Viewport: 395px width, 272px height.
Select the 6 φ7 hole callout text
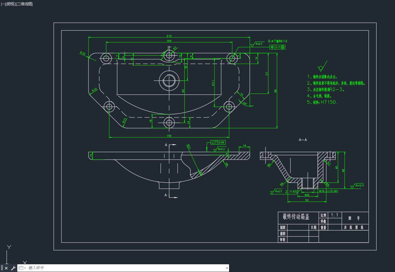[x=278, y=41]
